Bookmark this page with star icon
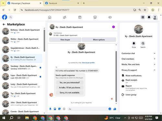This screenshot has width=162, height=121. pyautogui.click(x=145, y=10)
